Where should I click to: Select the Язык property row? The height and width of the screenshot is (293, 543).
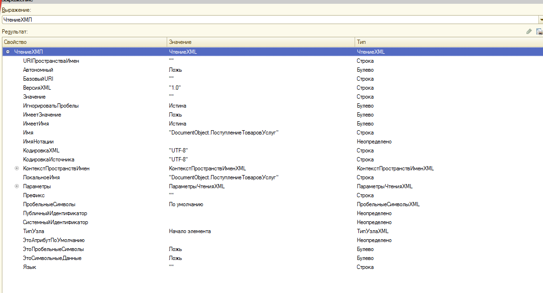click(29, 267)
